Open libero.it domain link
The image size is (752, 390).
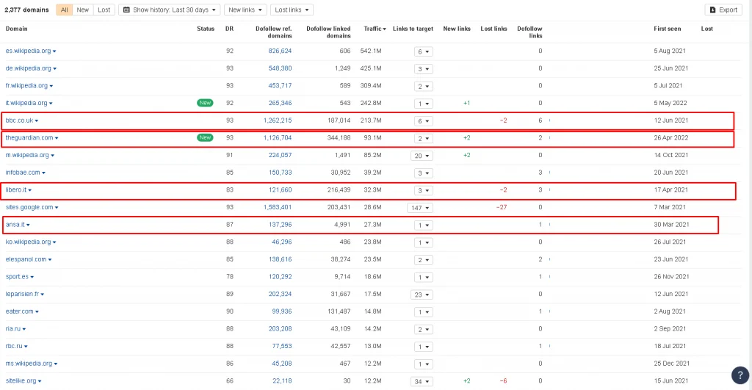click(16, 190)
